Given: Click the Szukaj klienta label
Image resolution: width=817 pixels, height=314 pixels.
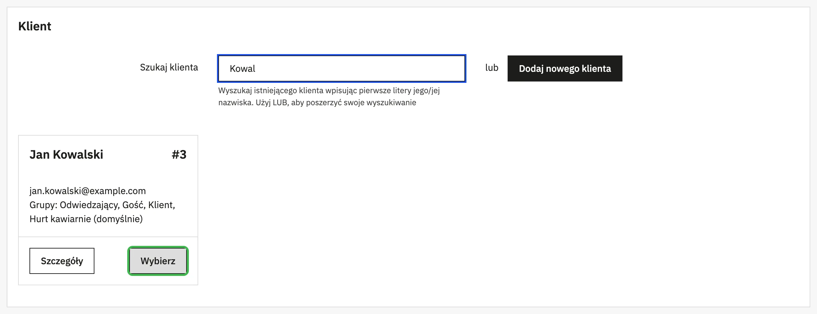Looking at the screenshot, I should [169, 67].
